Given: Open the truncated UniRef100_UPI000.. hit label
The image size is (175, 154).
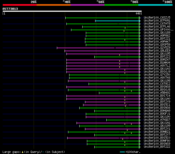Looking at the screenshot, I should [159, 30].
